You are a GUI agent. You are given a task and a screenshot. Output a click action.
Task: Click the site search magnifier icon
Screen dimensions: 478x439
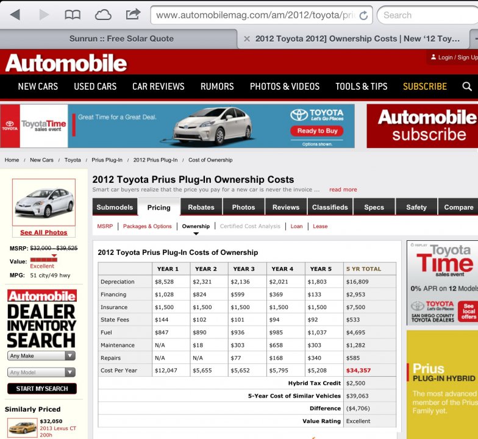tap(467, 87)
